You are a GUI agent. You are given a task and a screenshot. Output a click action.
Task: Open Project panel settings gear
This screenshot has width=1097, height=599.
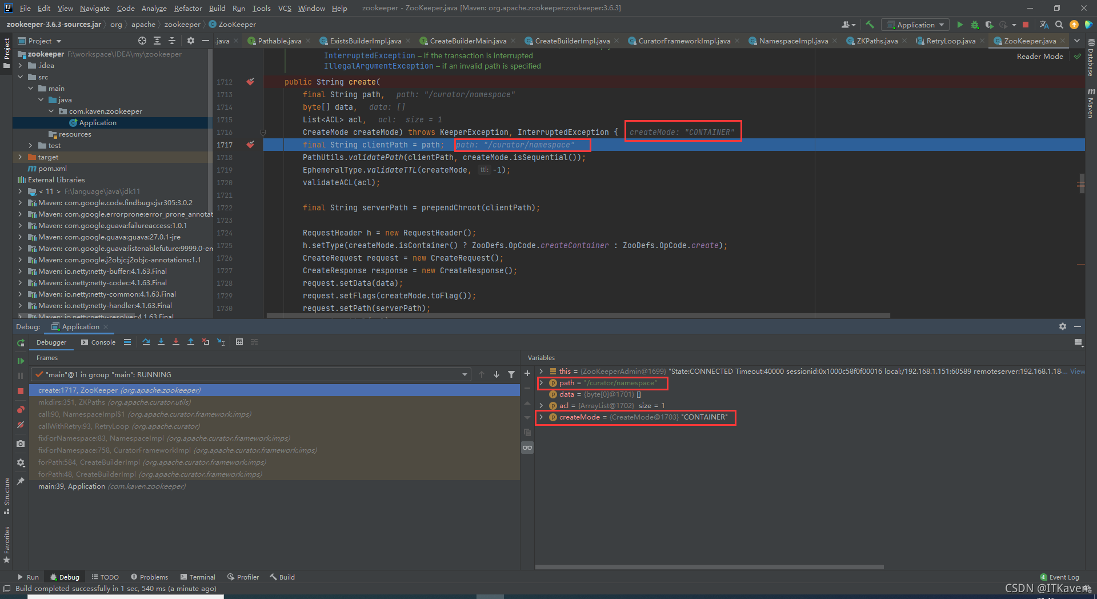(x=191, y=41)
